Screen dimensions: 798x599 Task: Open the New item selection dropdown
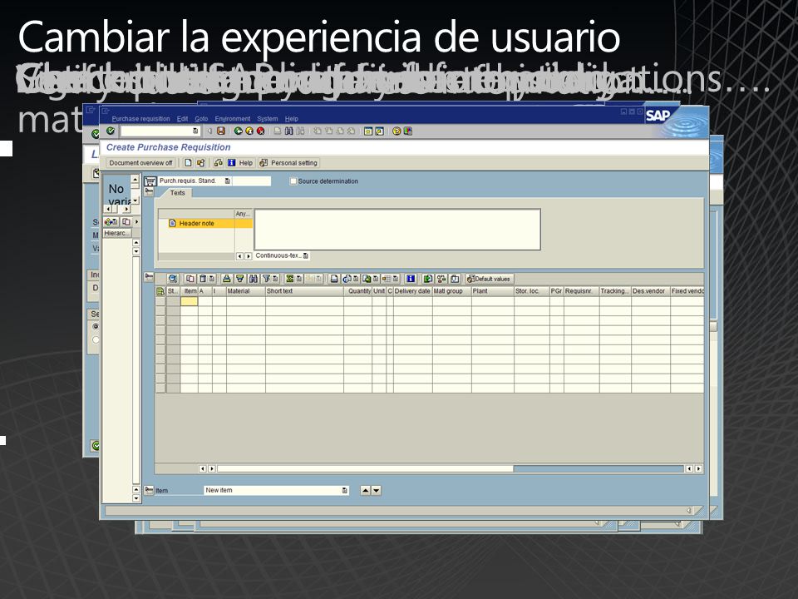(x=344, y=491)
